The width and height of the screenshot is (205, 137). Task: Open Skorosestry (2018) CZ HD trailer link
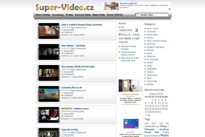point(78,66)
